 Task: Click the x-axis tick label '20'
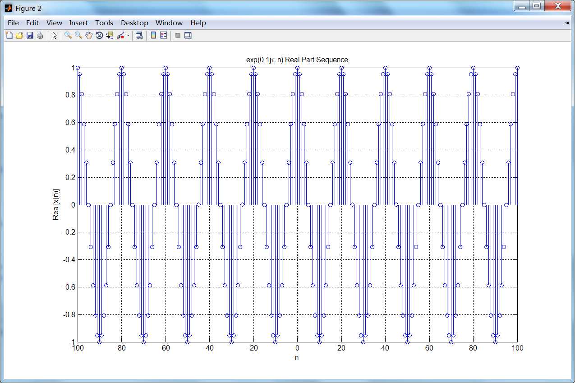tap(341, 348)
